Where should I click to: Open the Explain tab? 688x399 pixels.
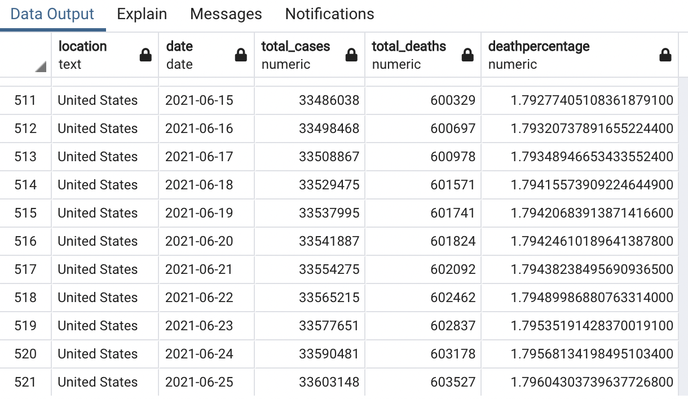(142, 14)
